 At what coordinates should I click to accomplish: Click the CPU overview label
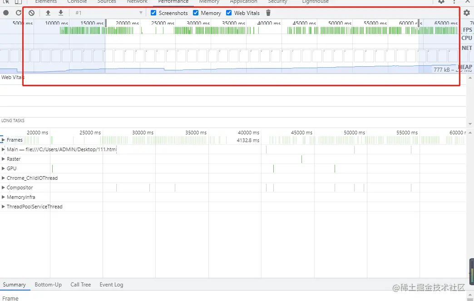click(467, 38)
